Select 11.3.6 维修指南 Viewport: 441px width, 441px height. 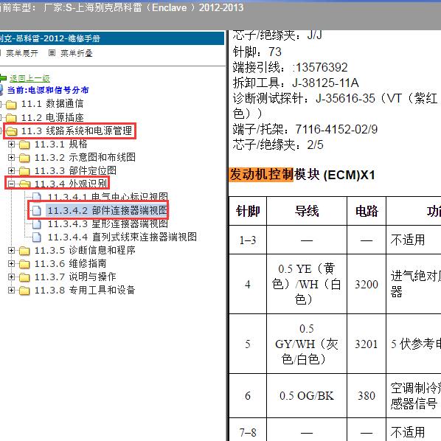(x=70, y=263)
